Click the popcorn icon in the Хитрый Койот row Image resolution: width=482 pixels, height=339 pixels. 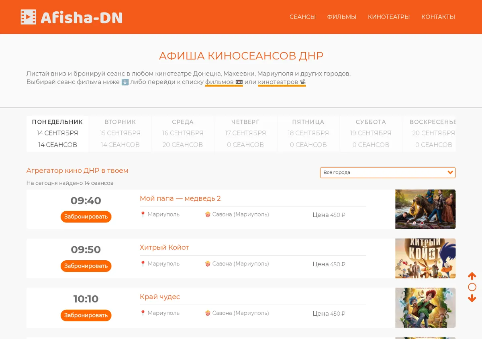pos(208,264)
